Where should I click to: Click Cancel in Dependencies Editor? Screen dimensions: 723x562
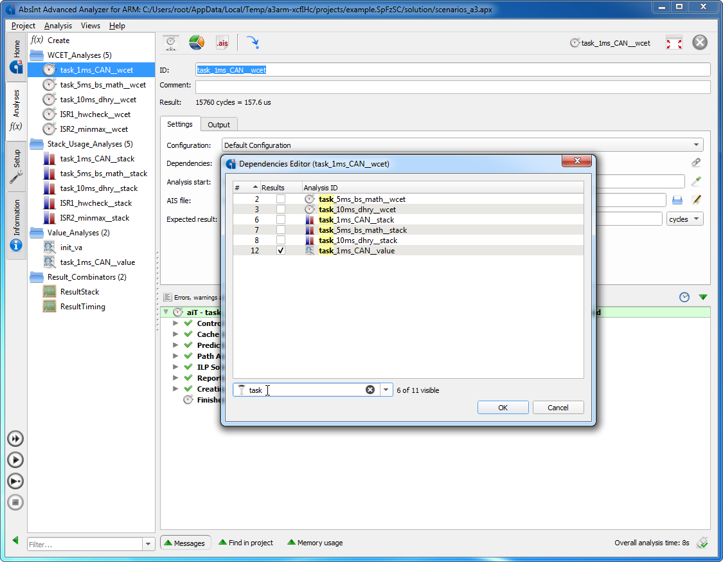click(x=558, y=408)
